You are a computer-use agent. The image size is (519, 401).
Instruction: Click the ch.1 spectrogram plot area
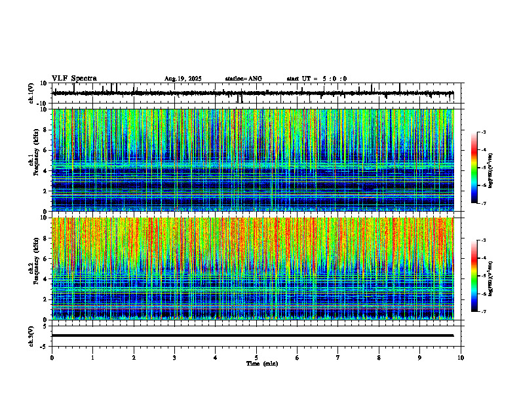coord(253,160)
